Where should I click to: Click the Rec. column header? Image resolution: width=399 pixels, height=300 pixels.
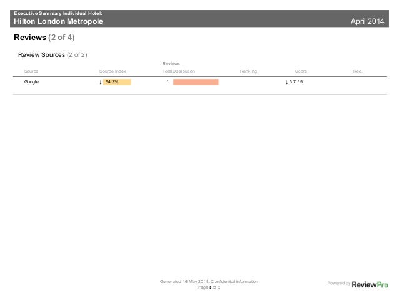click(358, 71)
